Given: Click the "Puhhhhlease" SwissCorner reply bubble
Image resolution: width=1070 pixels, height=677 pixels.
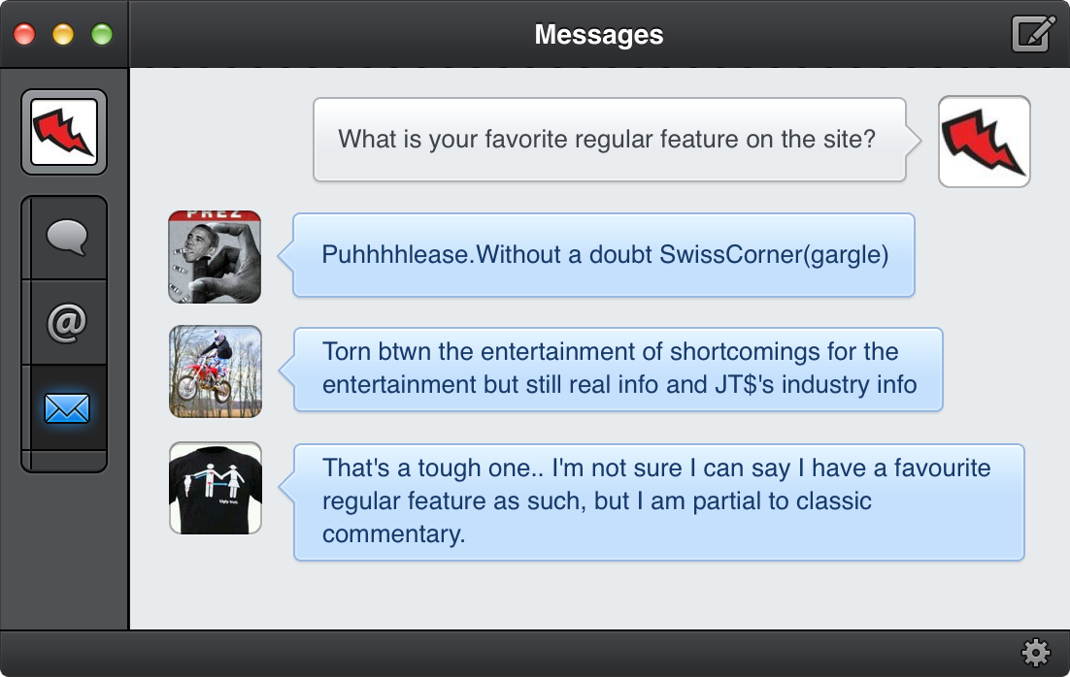Looking at the screenshot, I should [604, 255].
